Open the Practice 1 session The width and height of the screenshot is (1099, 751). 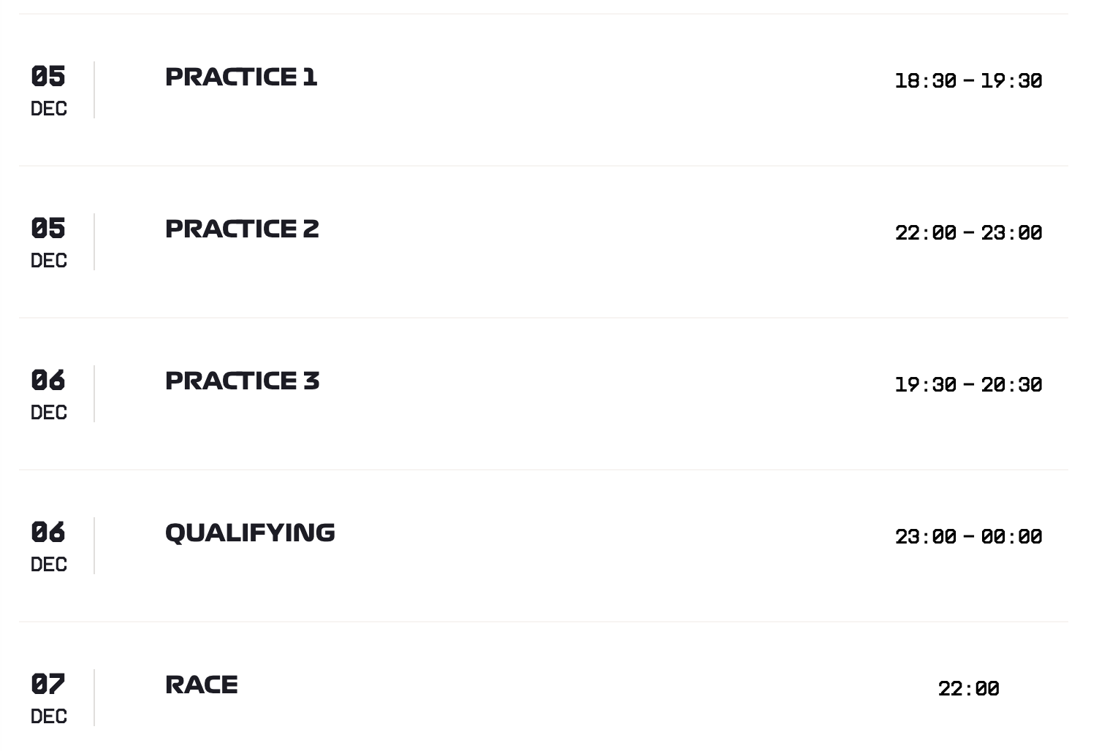coord(241,77)
